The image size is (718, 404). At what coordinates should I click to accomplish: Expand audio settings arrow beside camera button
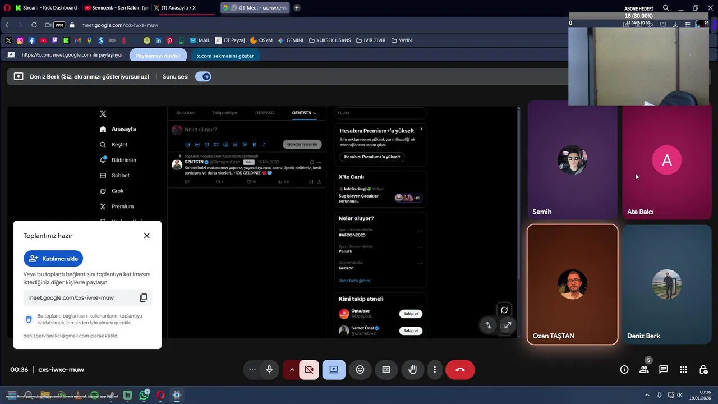pos(292,370)
